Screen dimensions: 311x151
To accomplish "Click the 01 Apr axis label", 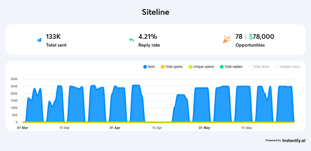I will point(115,128).
